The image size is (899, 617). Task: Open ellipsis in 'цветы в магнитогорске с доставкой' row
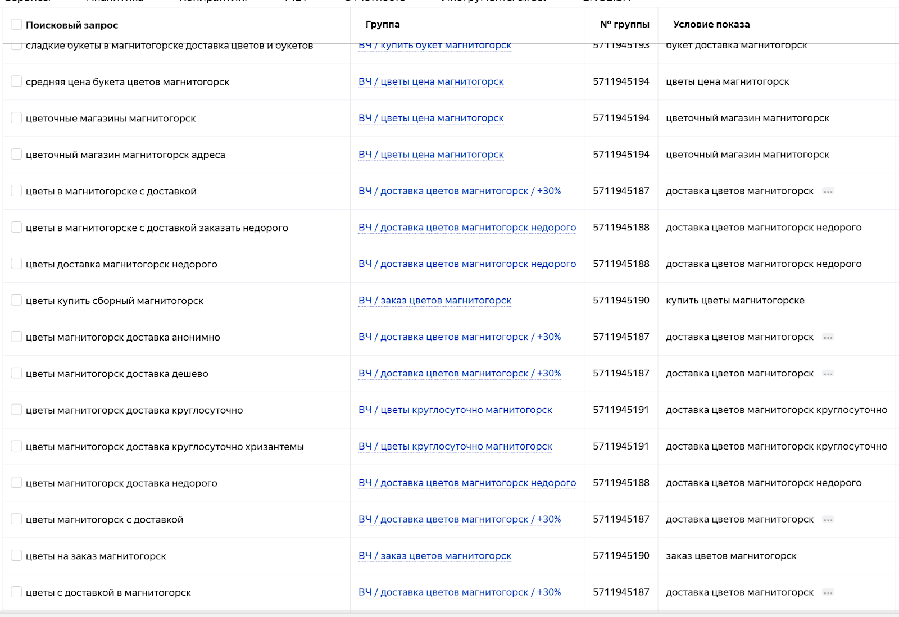pyautogui.click(x=828, y=192)
